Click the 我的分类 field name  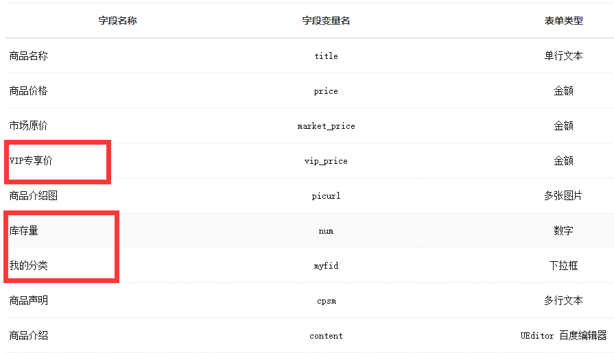click(29, 266)
